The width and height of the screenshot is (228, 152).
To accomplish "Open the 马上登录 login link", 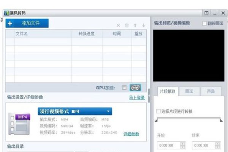I will [137, 98].
